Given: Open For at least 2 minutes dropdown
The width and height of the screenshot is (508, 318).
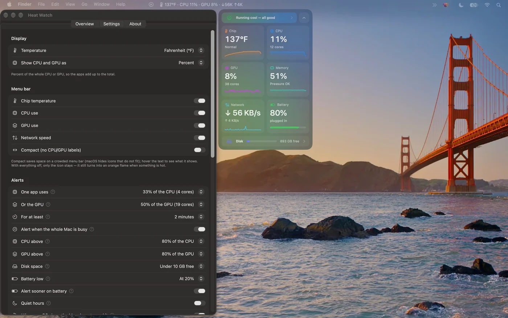Looking at the screenshot, I should click(189, 217).
